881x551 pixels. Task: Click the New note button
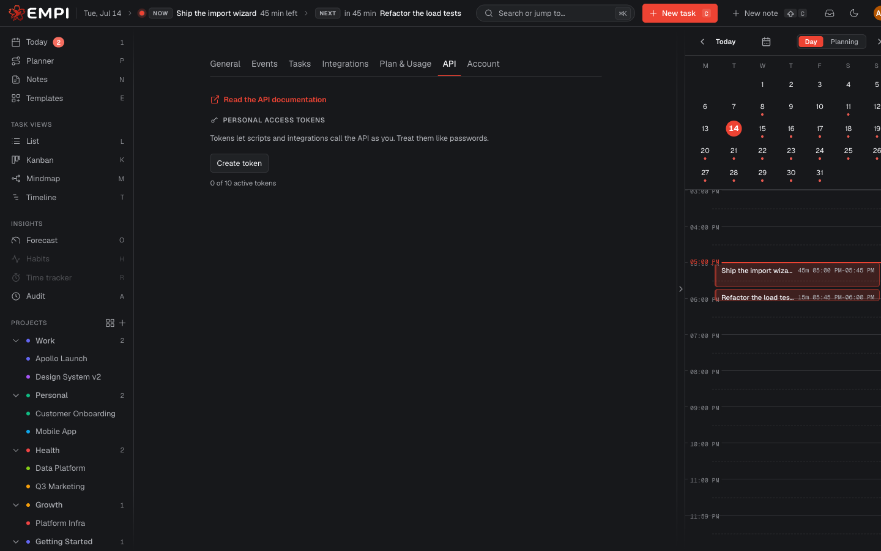(769, 13)
